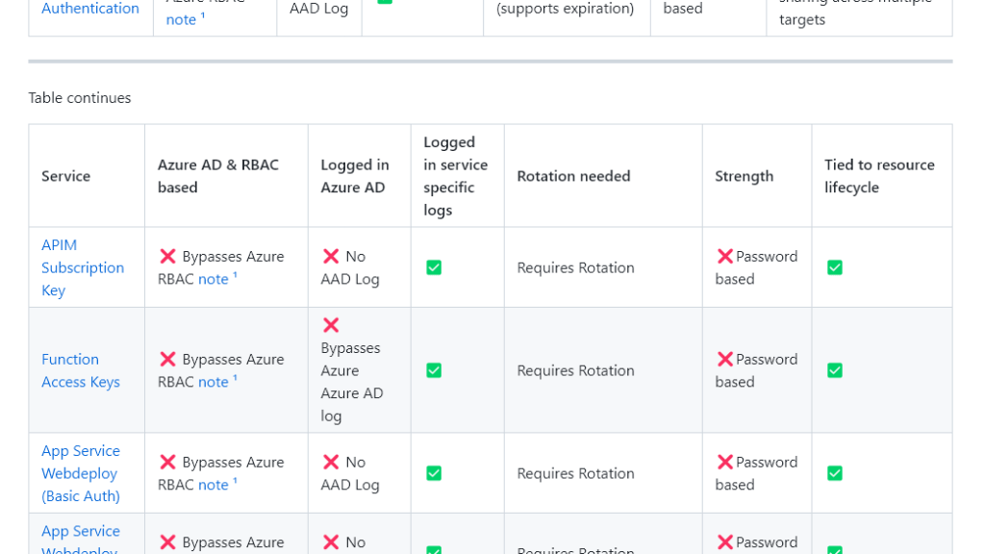984x554 pixels.
Task: Click red X before Password based in Function Access Keys row
Action: pyautogui.click(x=724, y=360)
